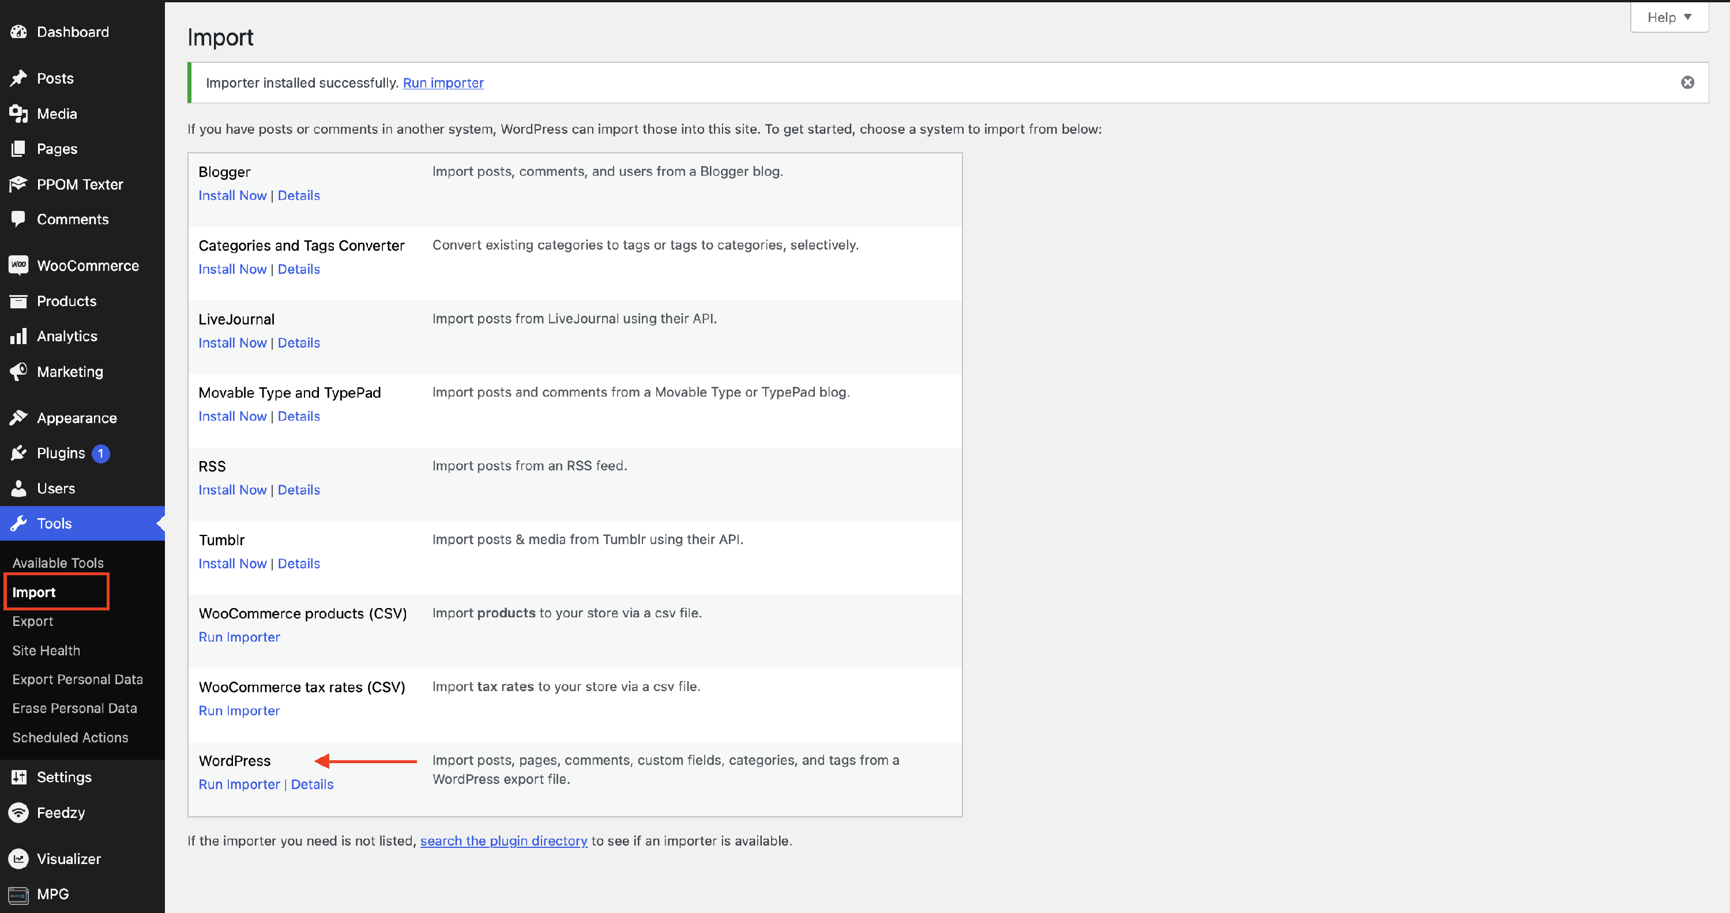Click the WooCommerce logo icon
The width and height of the screenshot is (1730, 913).
[x=19, y=265]
